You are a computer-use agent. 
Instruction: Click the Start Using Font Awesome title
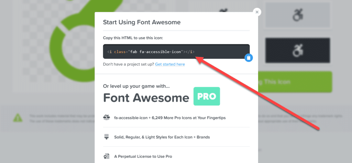click(142, 22)
